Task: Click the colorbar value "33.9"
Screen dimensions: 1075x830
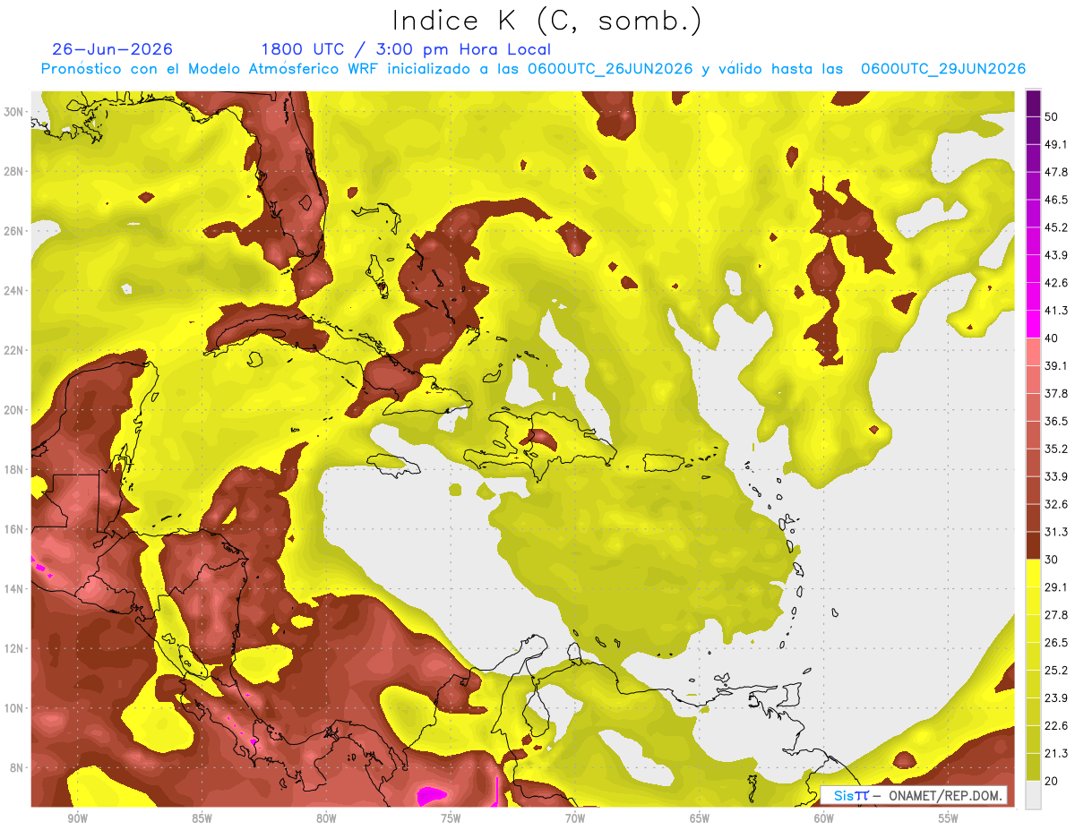Action: point(1056,476)
